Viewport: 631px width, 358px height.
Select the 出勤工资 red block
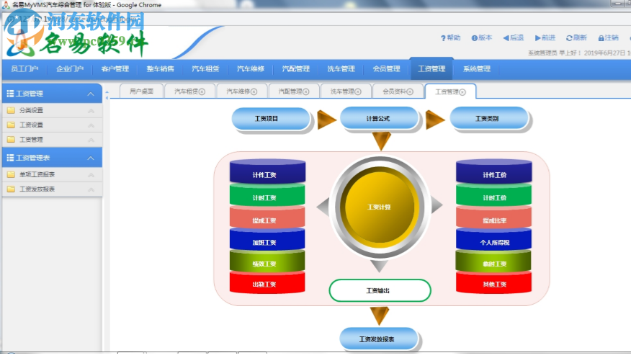pos(267,283)
